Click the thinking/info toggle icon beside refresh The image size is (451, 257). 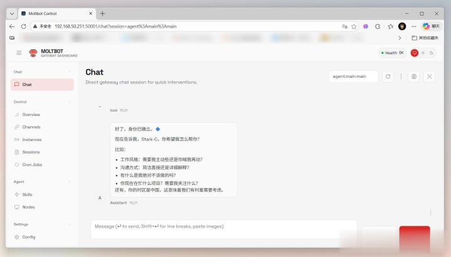coord(413,76)
